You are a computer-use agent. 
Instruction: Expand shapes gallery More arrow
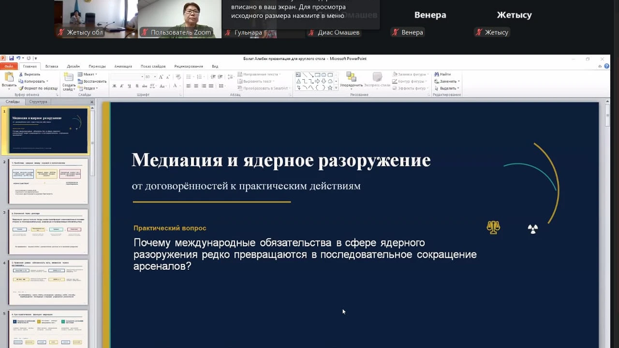336,88
